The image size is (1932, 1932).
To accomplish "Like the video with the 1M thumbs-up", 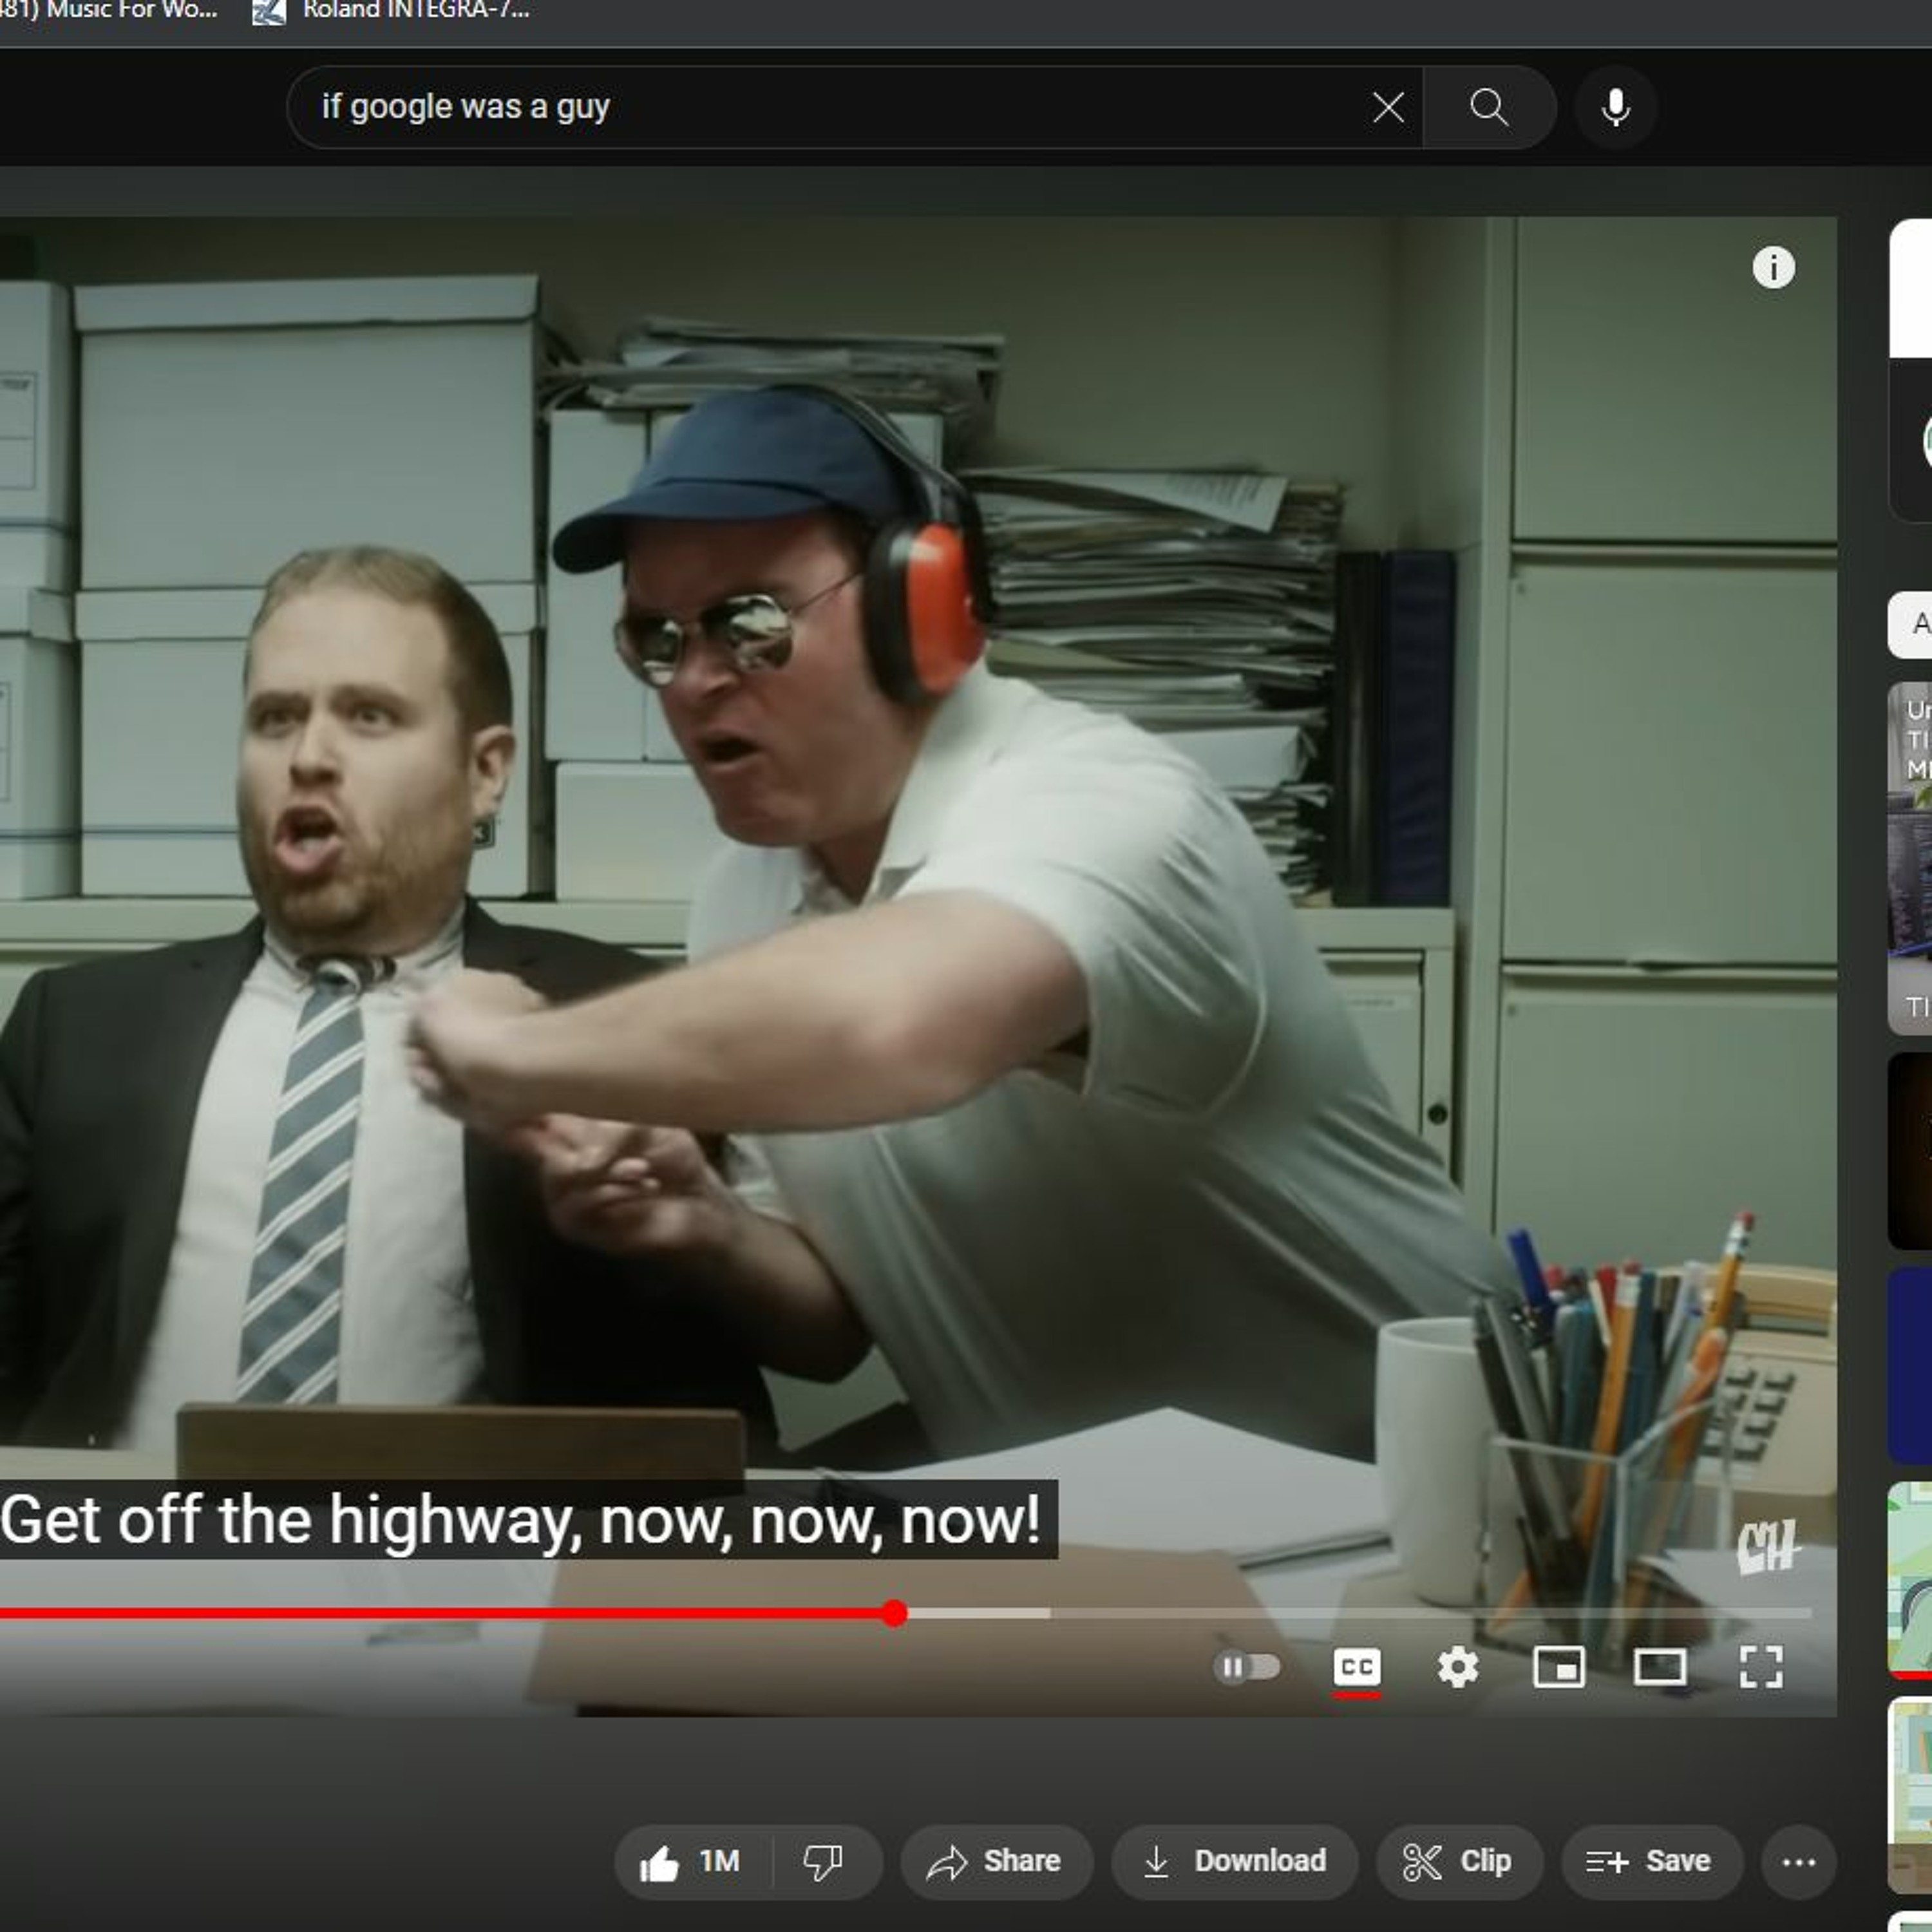I will click(693, 1862).
